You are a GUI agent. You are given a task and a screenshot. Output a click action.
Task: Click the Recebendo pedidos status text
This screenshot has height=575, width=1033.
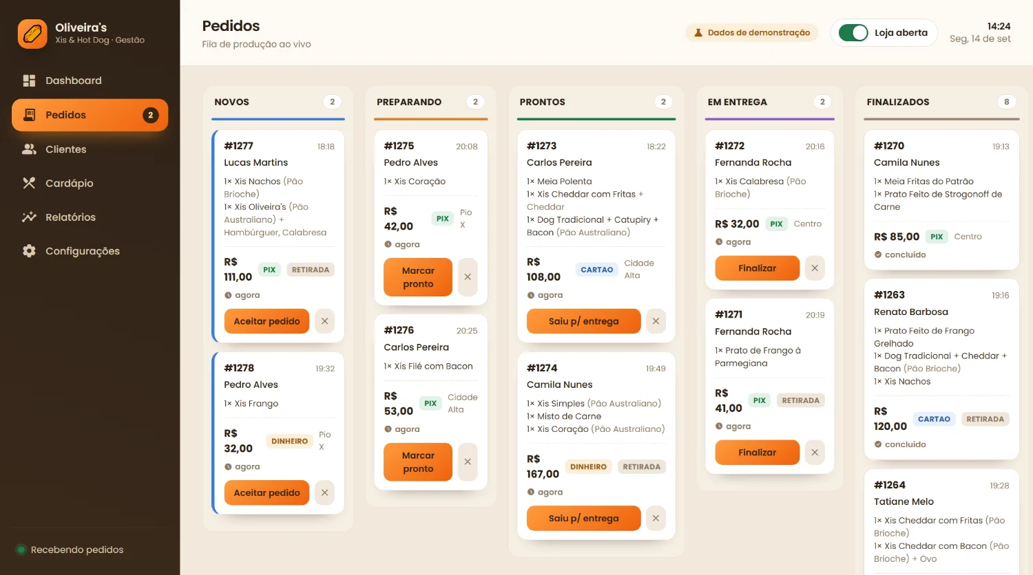coord(77,550)
